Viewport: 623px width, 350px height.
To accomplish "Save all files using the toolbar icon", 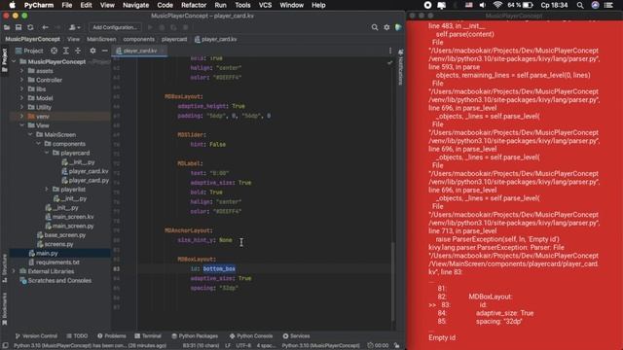I will coord(18,27).
